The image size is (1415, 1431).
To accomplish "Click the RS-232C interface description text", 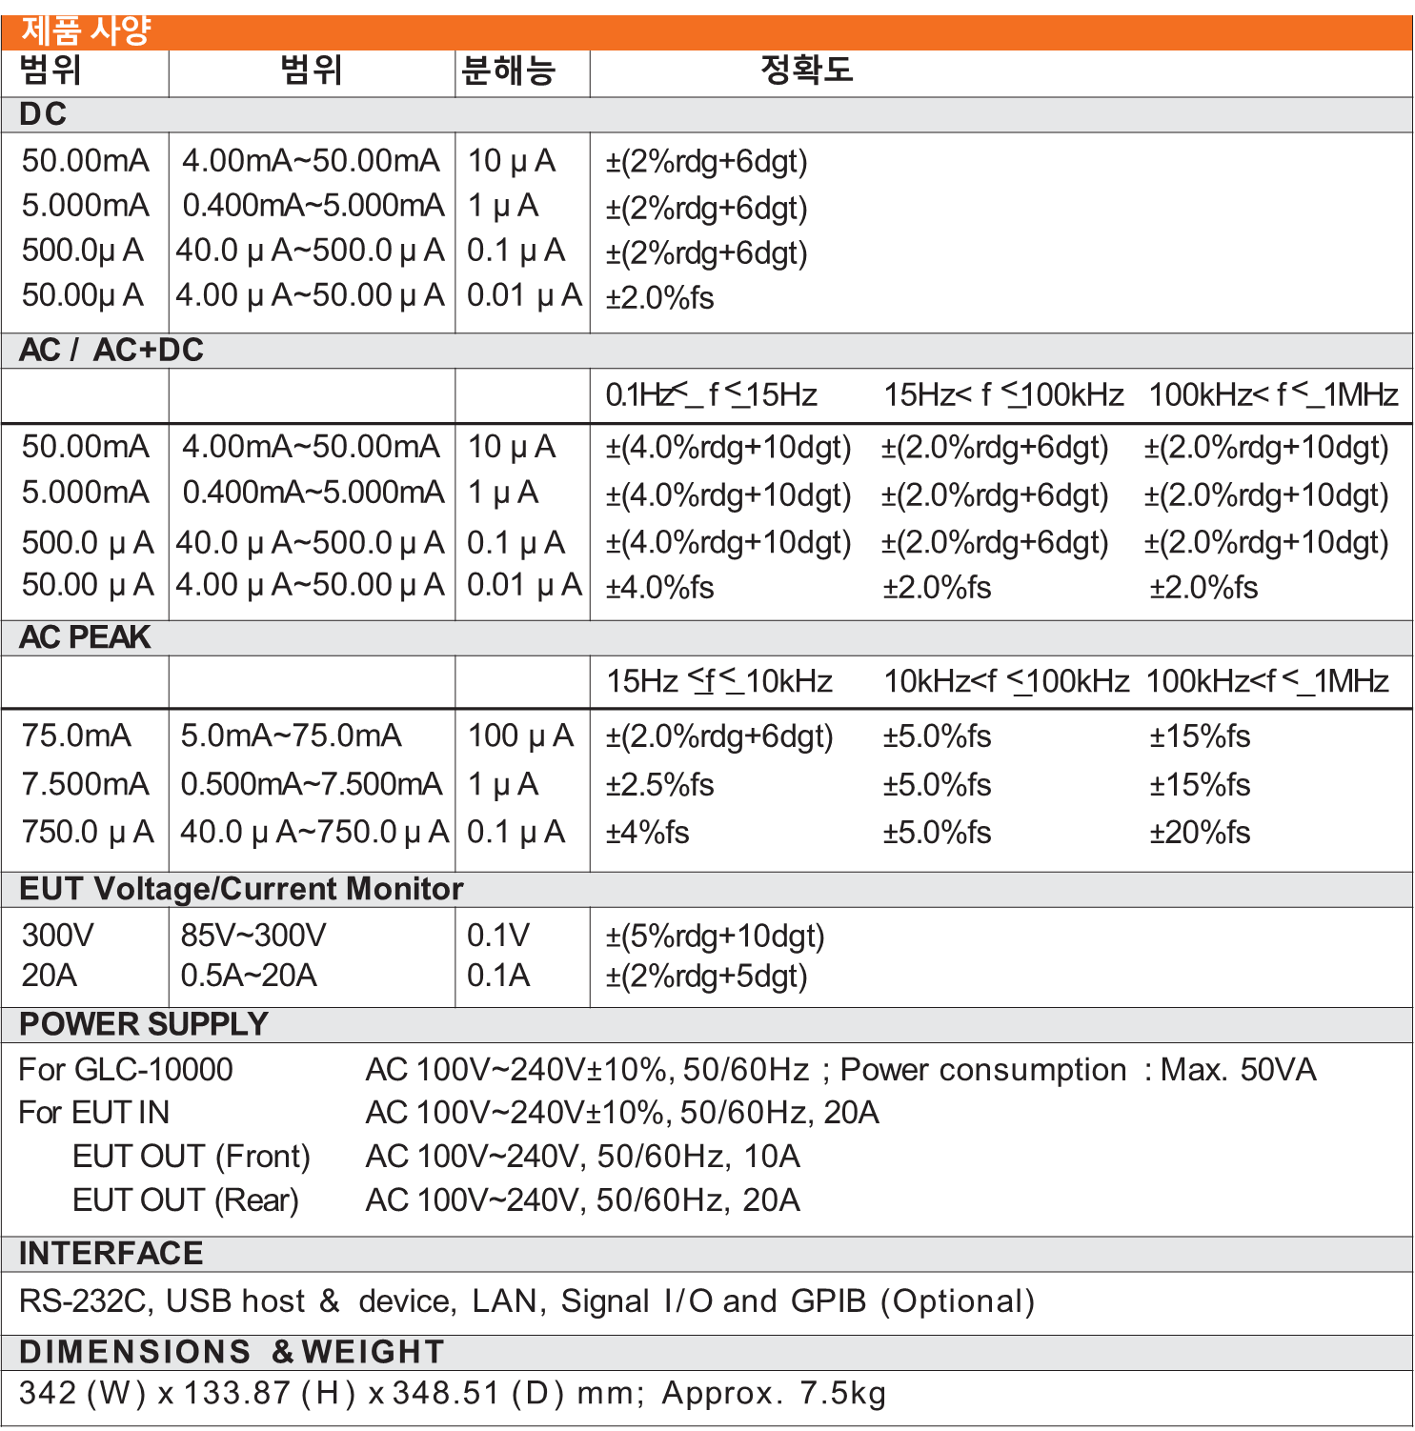I will (527, 1301).
